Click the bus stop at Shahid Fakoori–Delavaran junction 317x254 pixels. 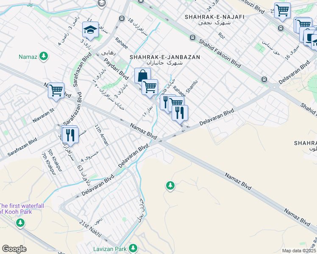click(264, 79)
